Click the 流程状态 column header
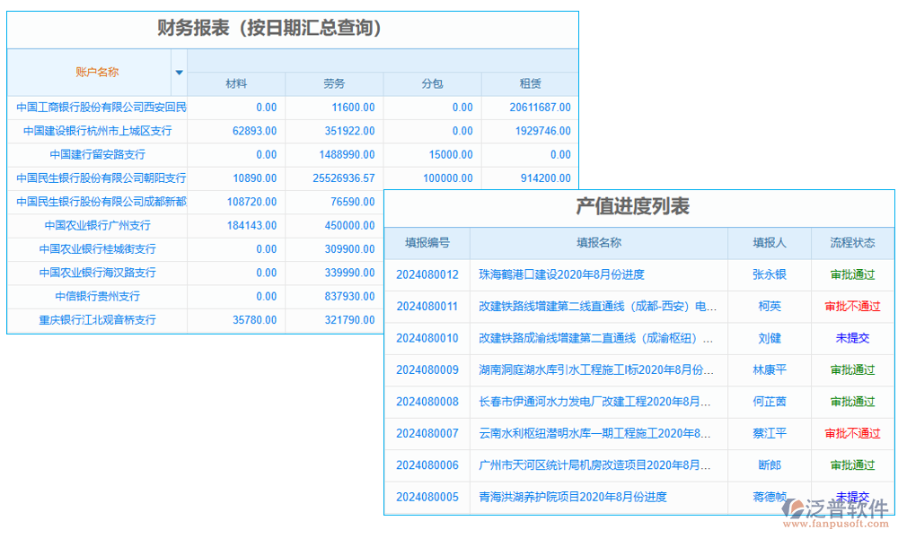The image size is (898, 538). (x=851, y=243)
